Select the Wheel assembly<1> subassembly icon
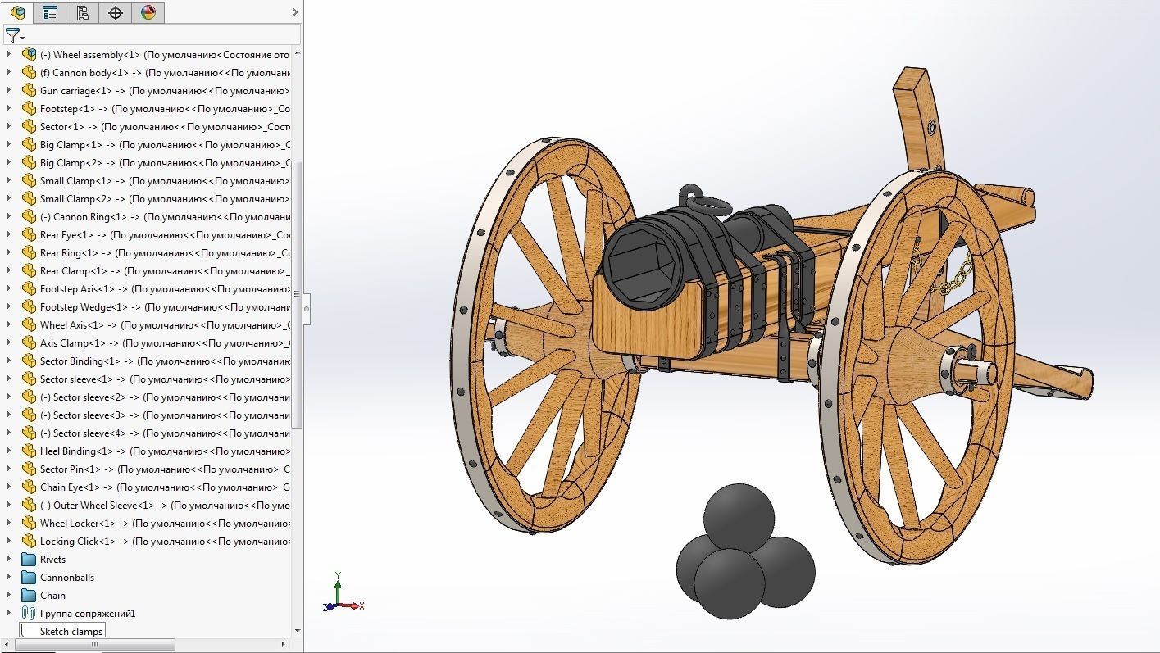The image size is (1160, 653). (29, 54)
